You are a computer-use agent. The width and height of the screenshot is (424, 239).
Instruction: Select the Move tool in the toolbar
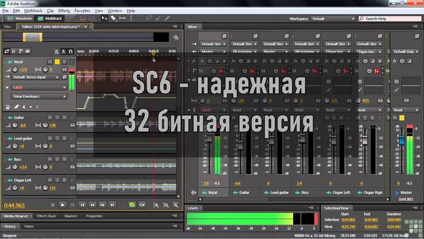(104, 18)
